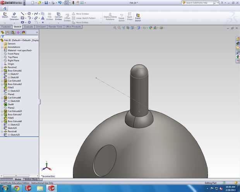The width and height of the screenshot is (240, 192).
Task: Click the Convert Entities tool
Action: (58, 16)
